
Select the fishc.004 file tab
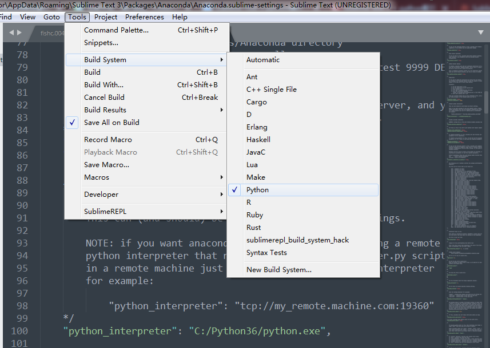click(x=52, y=33)
